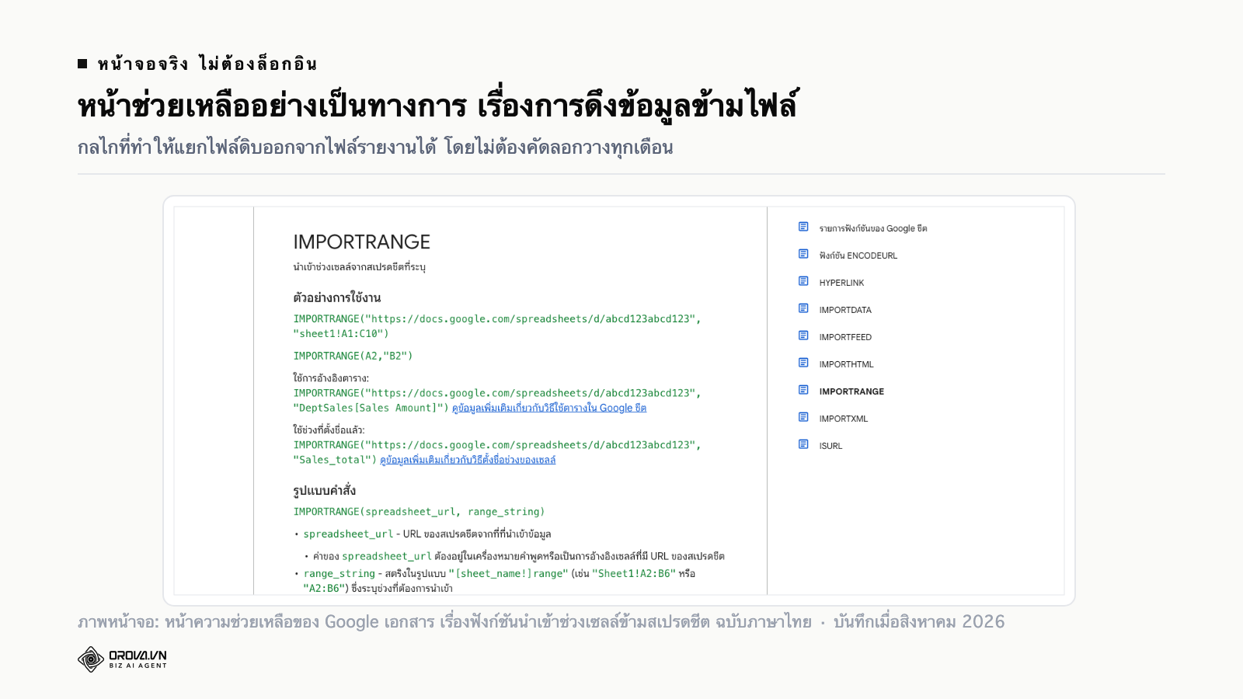This screenshot has height=699, width=1243.
Task: Click the document icon beside IMPORTXML
Action: click(x=803, y=417)
